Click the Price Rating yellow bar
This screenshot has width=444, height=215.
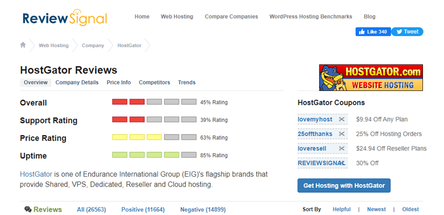pyautogui.click(x=154, y=138)
